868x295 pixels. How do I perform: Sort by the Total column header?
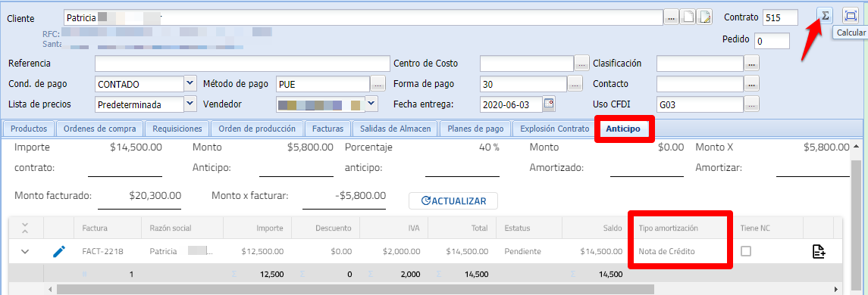coord(462,228)
